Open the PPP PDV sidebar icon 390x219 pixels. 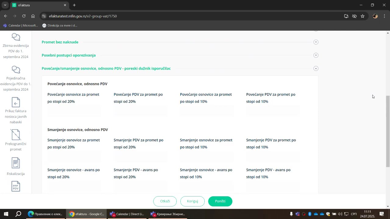tap(16, 186)
